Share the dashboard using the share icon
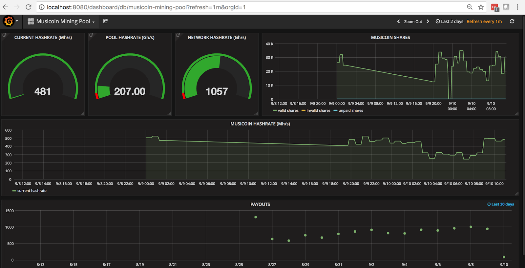525x268 pixels. click(x=106, y=21)
